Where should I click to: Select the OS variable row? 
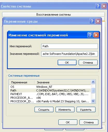[50, 87]
